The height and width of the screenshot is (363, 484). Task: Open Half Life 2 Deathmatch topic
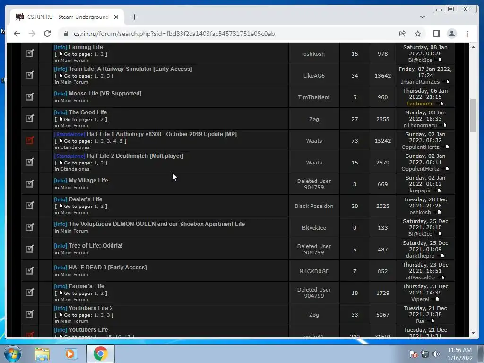(135, 156)
